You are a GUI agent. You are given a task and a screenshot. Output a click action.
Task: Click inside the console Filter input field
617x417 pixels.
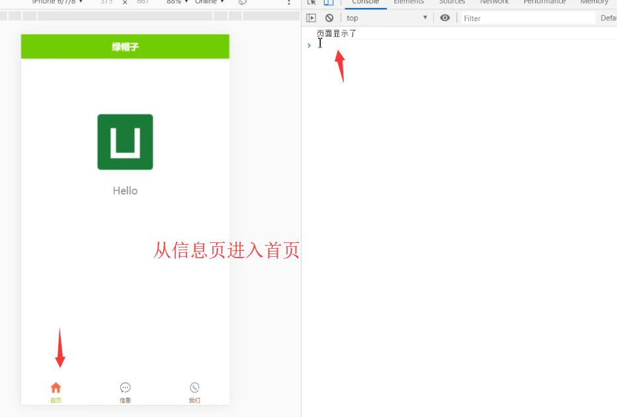pyautogui.click(x=522, y=17)
